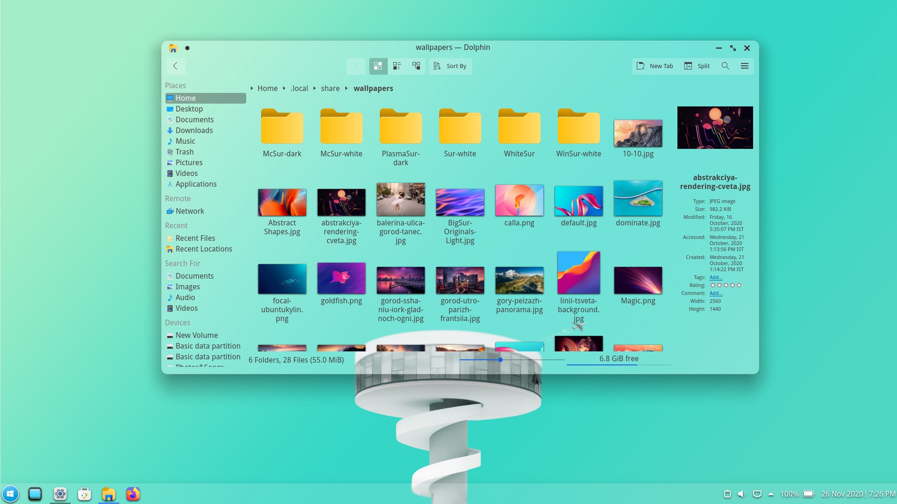Image resolution: width=897 pixels, height=504 pixels.
Task: Open Pictures in sidebar
Action: click(x=206, y=162)
